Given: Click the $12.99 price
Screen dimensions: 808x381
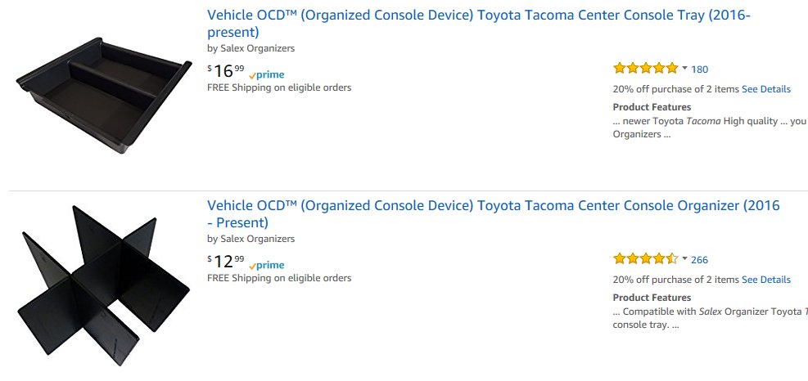Looking at the screenshot, I should (x=226, y=261).
